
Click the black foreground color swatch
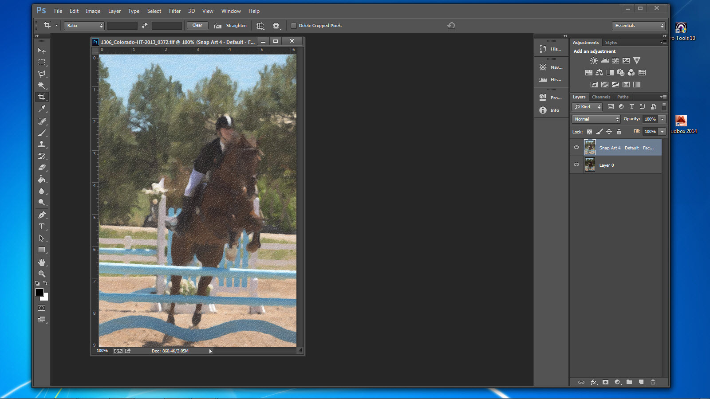(39, 292)
